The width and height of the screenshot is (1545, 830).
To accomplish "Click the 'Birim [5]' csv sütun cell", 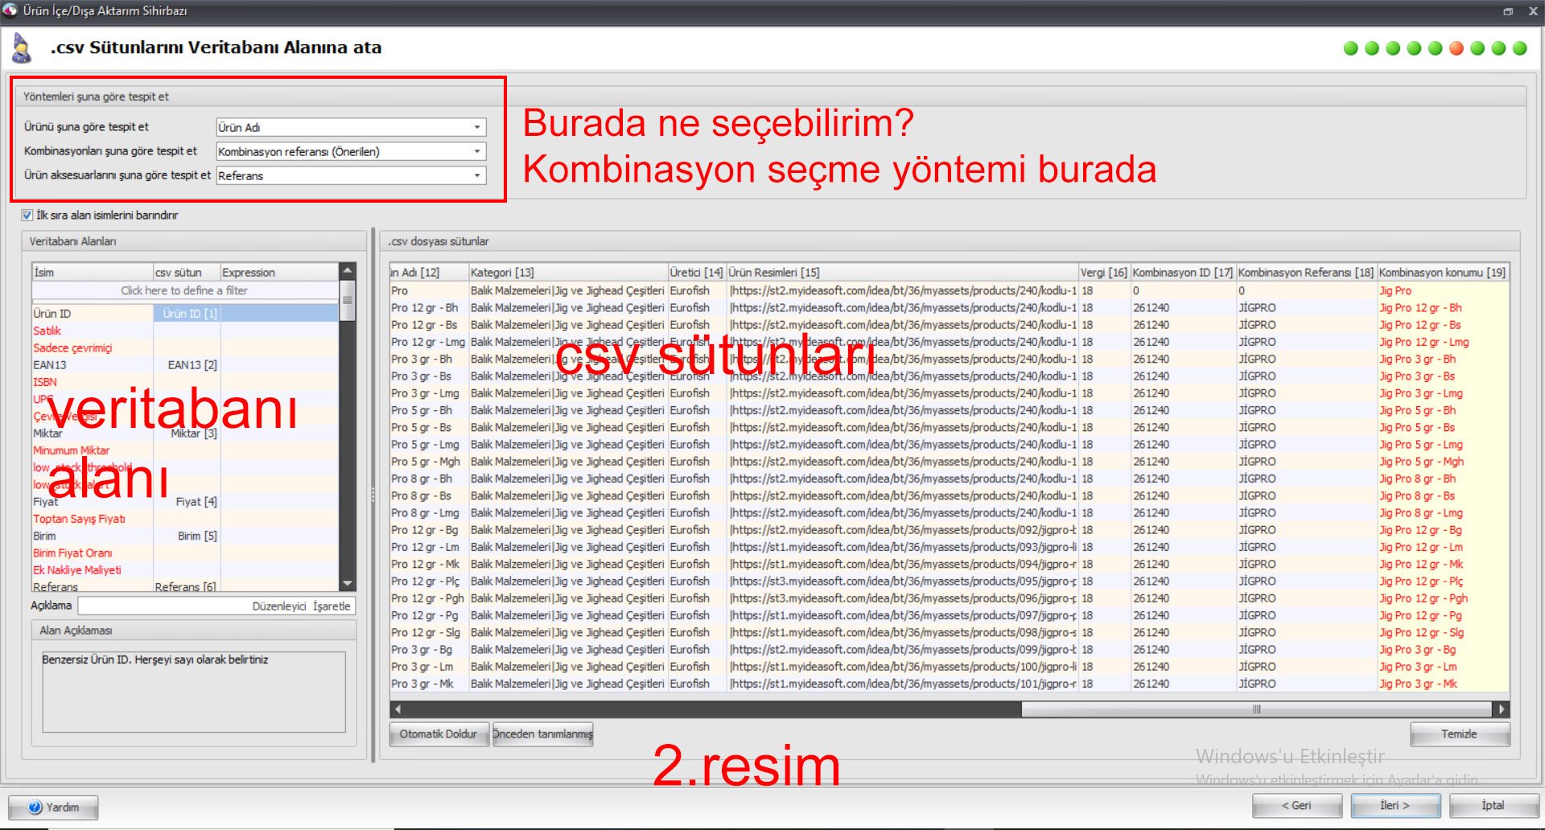I will pyautogui.click(x=187, y=536).
